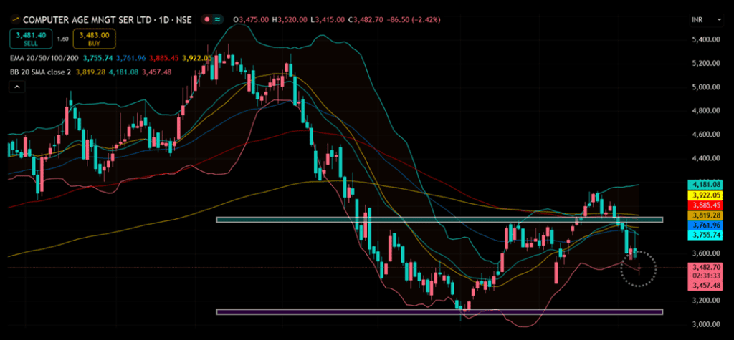734x340 pixels.
Task: Select the BB 20 SMA close 2 legend
Action: pos(42,72)
